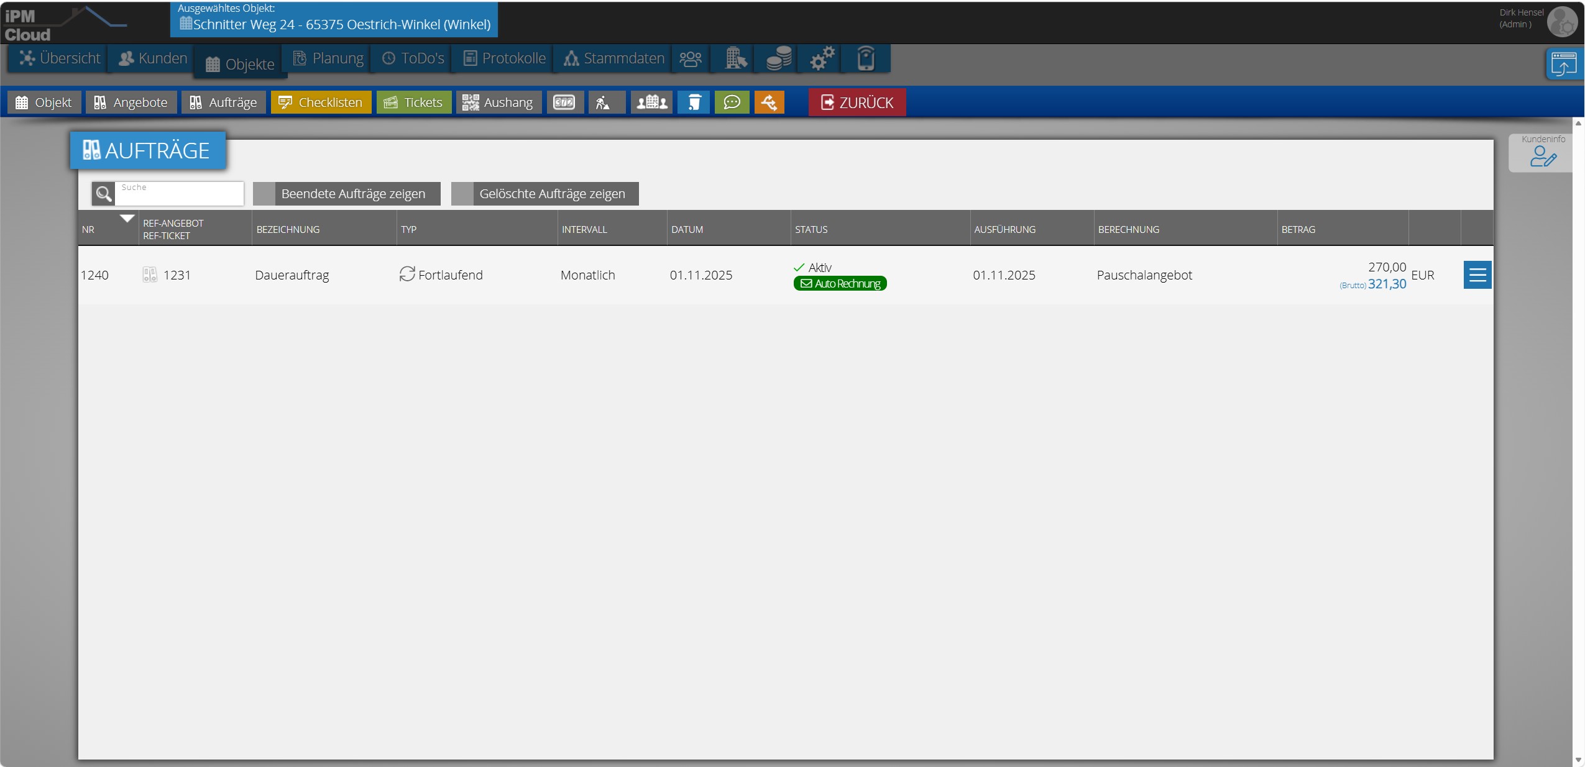Open the screen share icon at top right
This screenshot has height=767, width=1585.
(x=1564, y=64)
